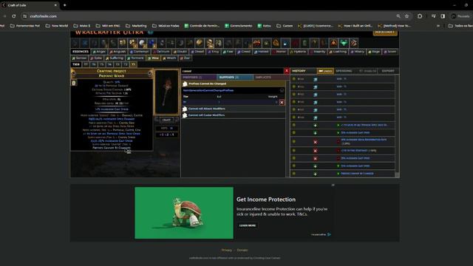Switch to the Export tab
This screenshot has width=473, height=266.
[388, 71]
